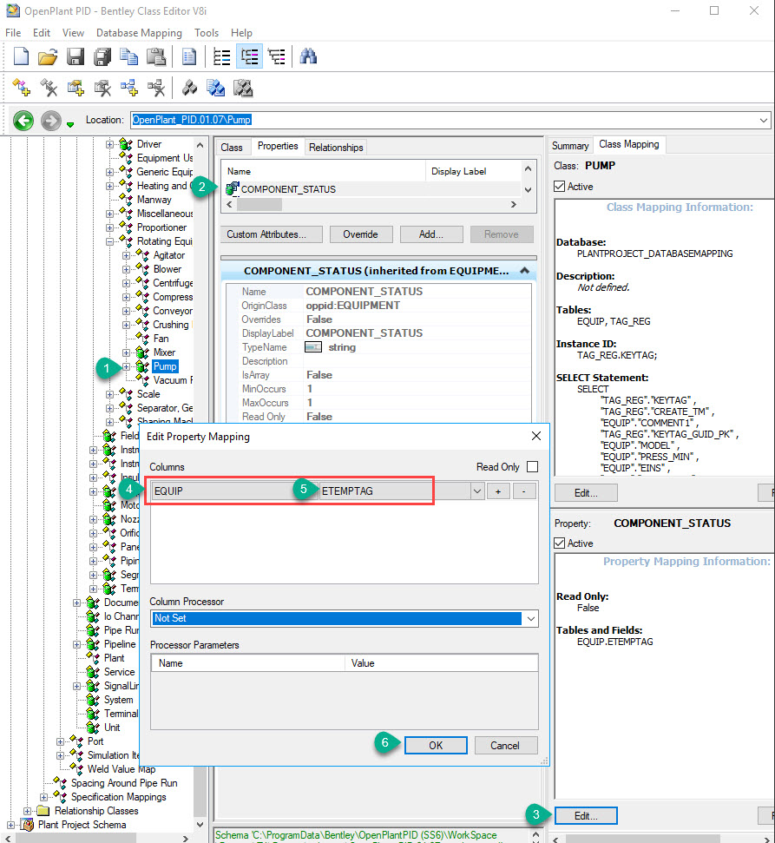Switch to the Class tab
The width and height of the screenshot is (775, 843).
[232, 148]
